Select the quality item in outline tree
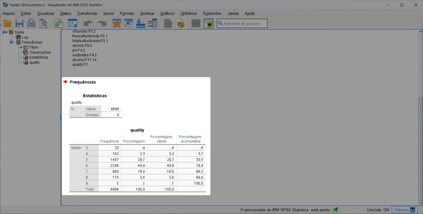This screenshot has width=423, height=214. (35, 62)
